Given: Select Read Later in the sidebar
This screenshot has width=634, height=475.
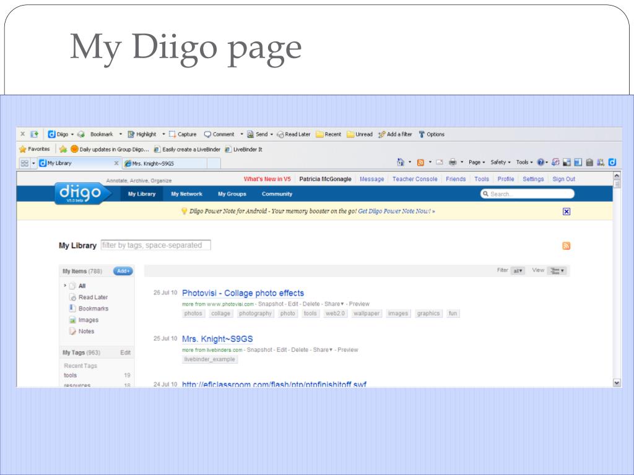Looking at the screenshot, I should coord(93,297).
